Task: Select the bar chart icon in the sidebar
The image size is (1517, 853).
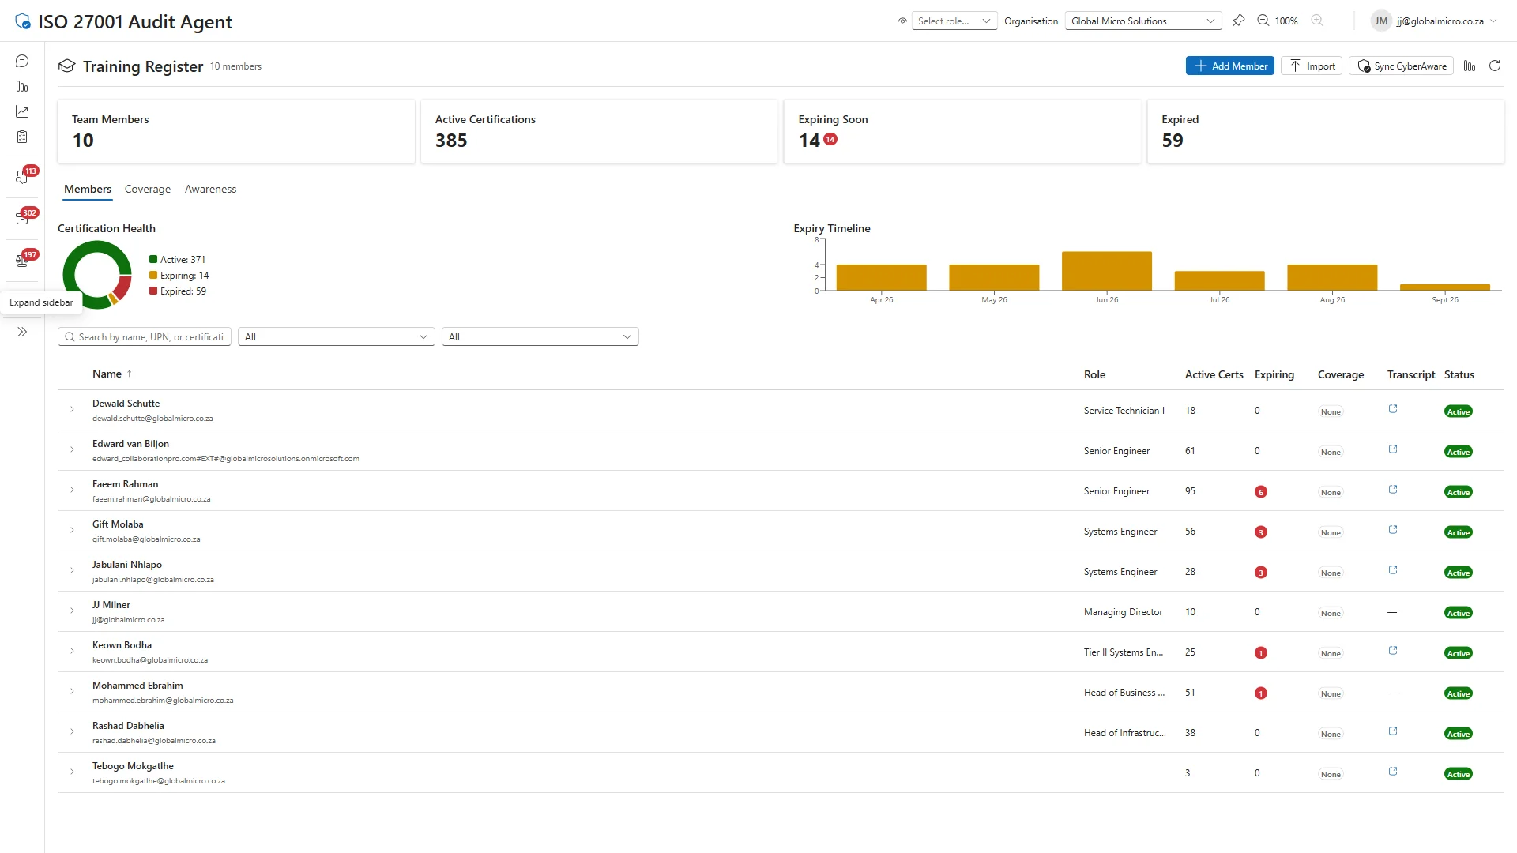Action: coord(21,87)
